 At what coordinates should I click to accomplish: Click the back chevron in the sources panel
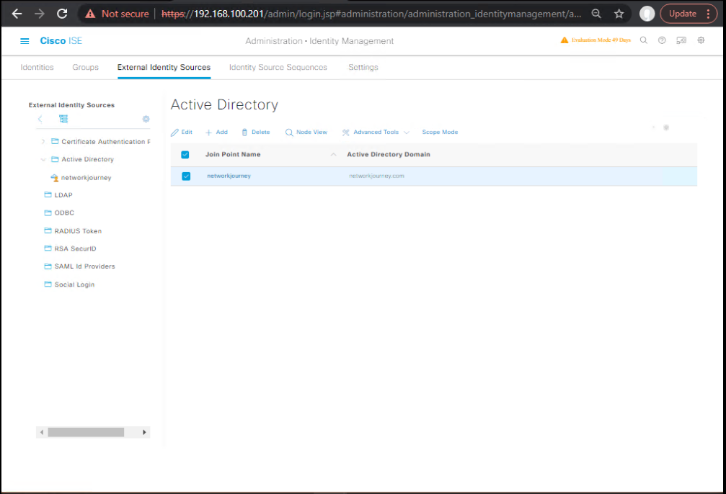tap(40, 119)
